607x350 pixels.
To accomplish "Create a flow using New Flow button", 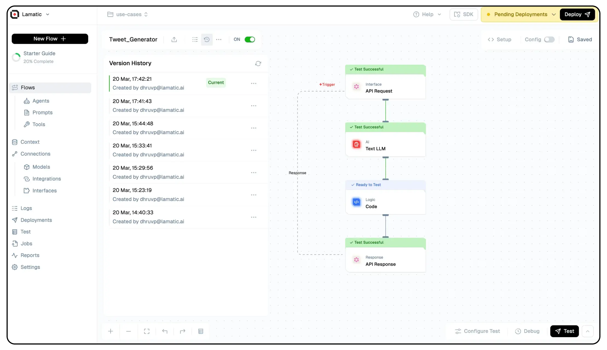I will tap(50, 39).
